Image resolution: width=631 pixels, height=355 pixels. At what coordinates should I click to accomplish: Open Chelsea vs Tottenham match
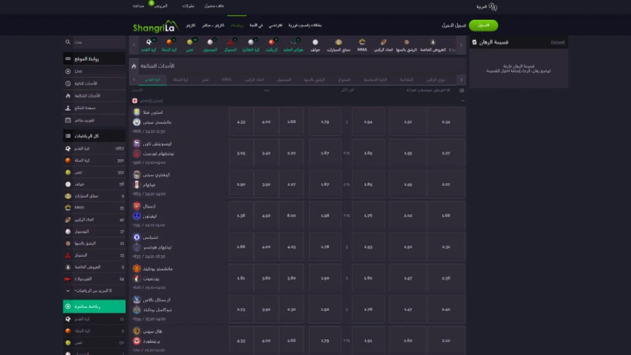[157, 242]
